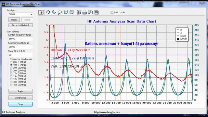Select the 10m (28MHz) band

click(11, 82)
